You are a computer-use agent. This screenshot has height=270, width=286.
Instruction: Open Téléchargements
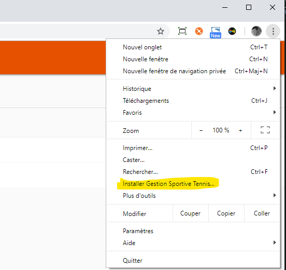[193, 101]
